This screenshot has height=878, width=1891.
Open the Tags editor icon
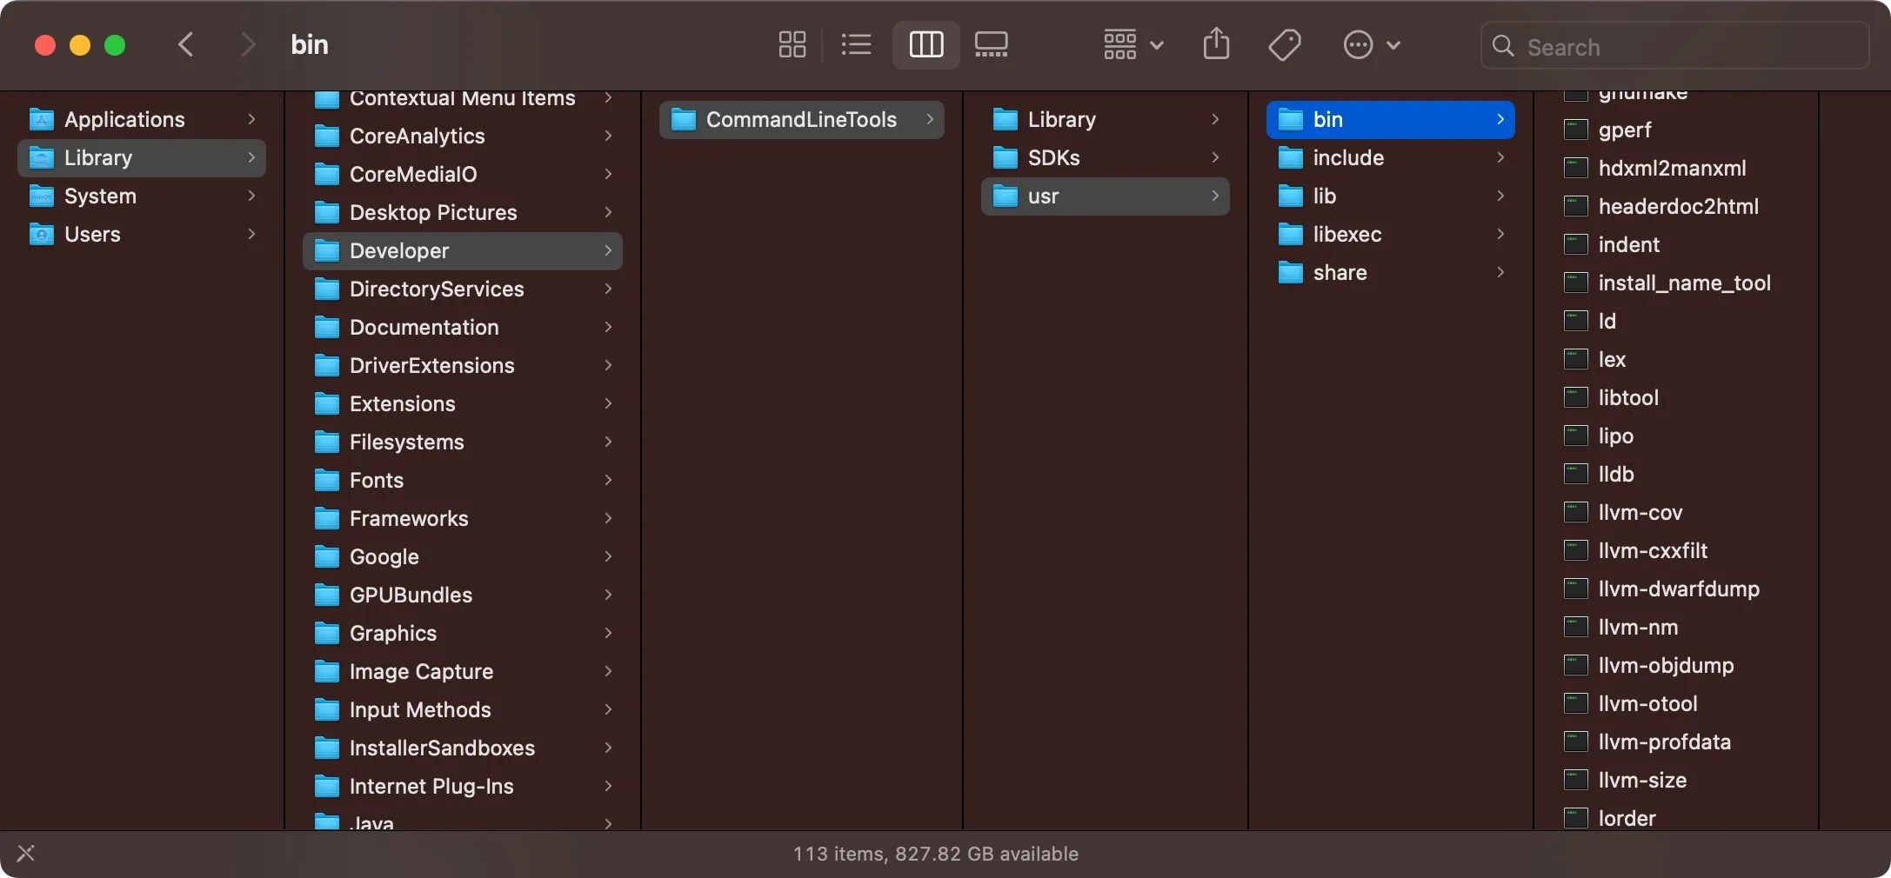[x=1285, y=44]
